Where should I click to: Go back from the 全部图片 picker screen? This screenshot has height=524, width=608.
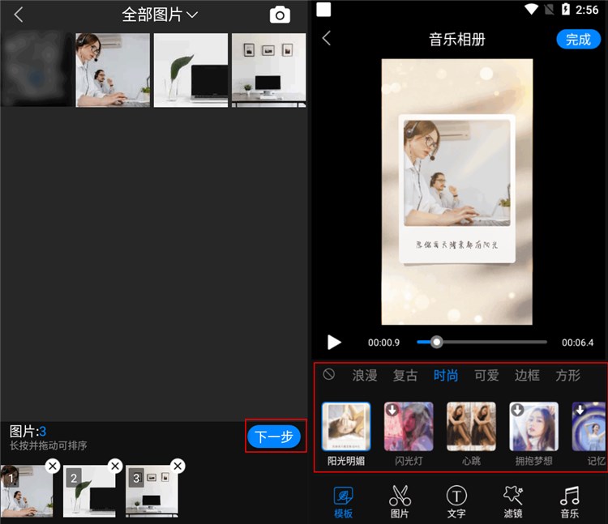(x=18, y=15)
